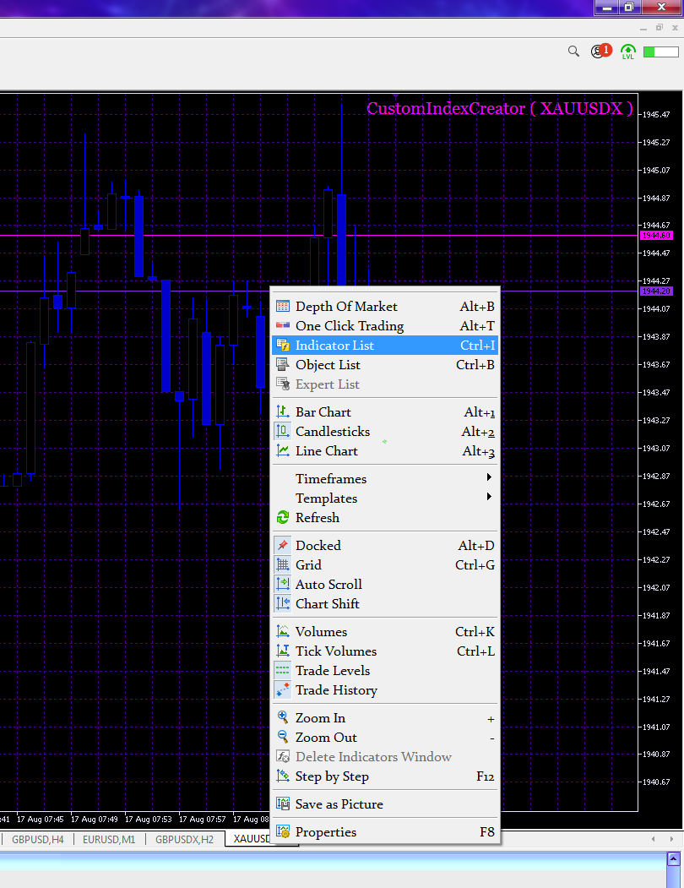
Task: Toggle Auto Scroll on the chart
Action: (x=385, y=585)
